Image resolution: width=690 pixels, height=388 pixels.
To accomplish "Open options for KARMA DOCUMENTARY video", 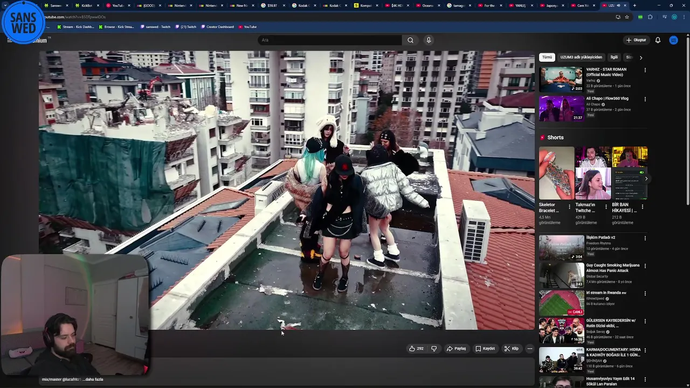I will coord(645,350).
